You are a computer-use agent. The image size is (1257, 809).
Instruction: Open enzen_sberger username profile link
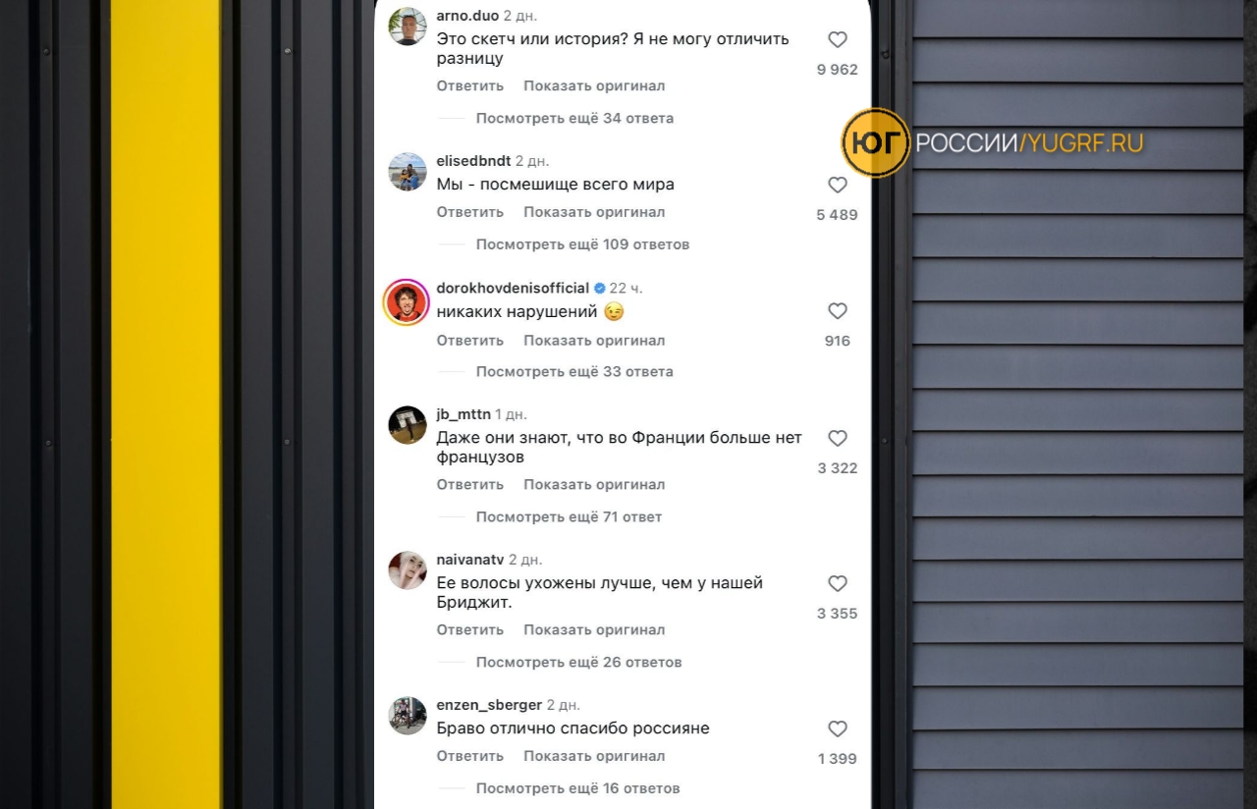(x=489, y=705)
